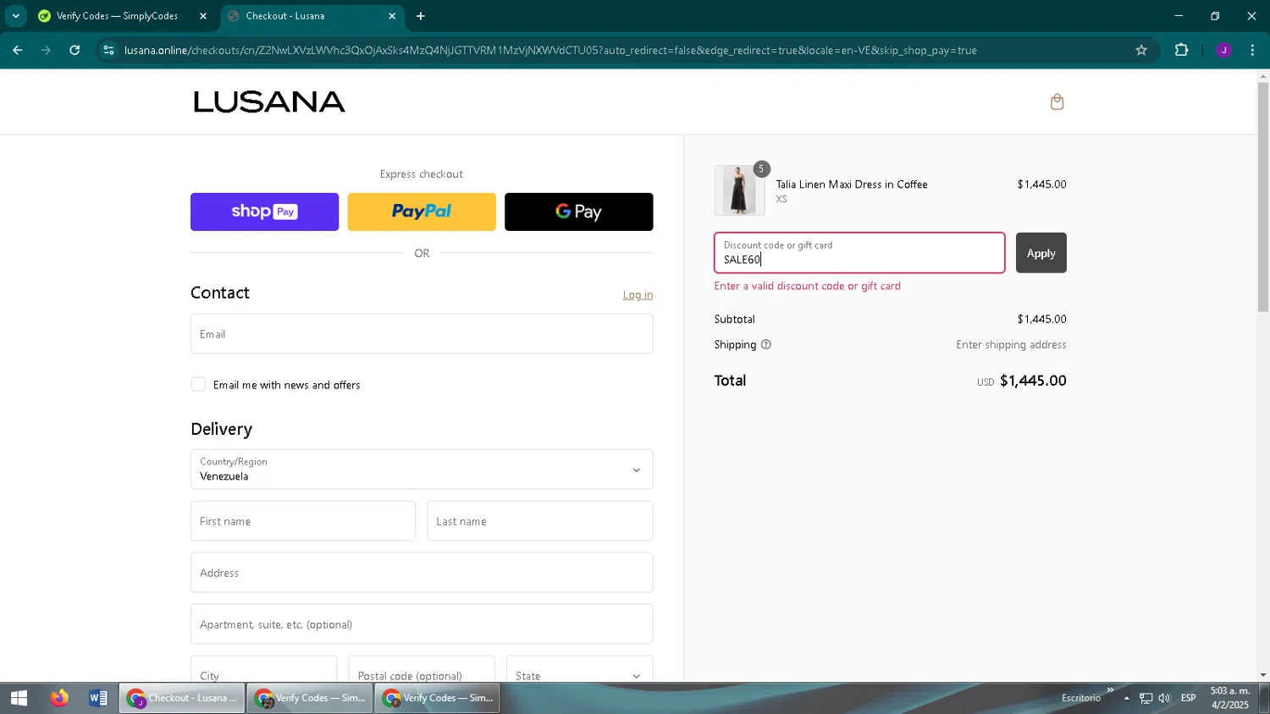Click the page vertical scrollbar

coord(1263,197)
